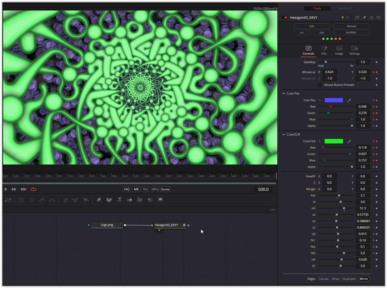Enable the Mouse Button Pressed checkbox
387x288 pixels.
(x=320, y=85)
